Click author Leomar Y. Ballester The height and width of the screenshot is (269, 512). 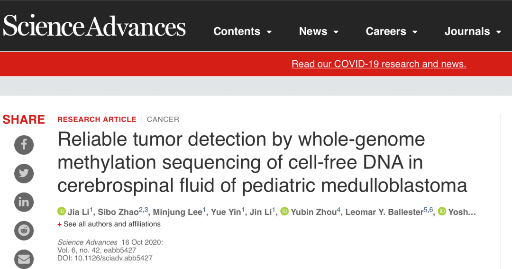click(384, 212)
